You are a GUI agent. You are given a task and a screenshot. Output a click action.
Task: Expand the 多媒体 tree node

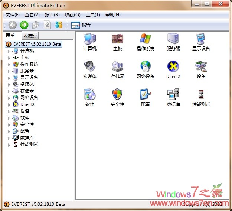coord(9,85)
